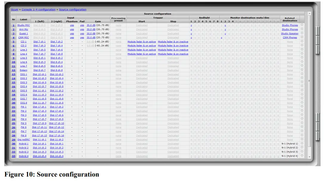This screenshot has width=324, height=181.
Task: Click the delete icon on the Hybrid 4 row
Action: 302,156
